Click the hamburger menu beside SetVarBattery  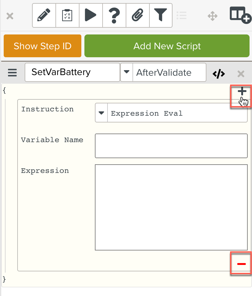point(12,73)
